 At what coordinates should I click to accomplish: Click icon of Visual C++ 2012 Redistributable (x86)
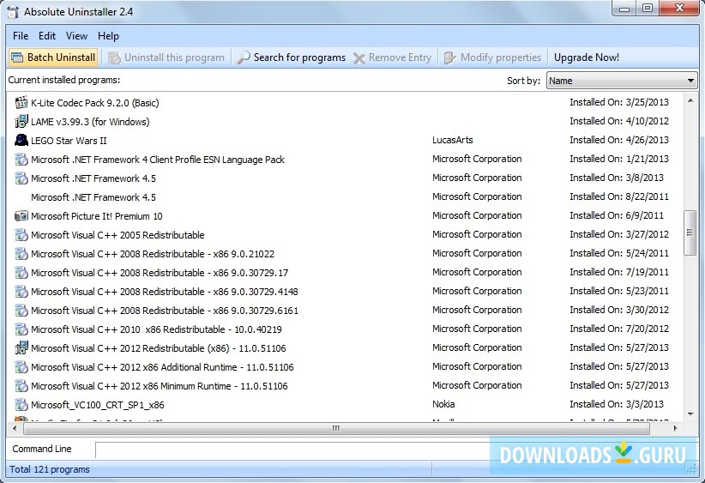coord(21,348)
